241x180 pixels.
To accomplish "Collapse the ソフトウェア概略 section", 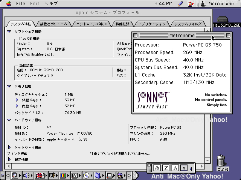I will pyautogui.click(x=9, y=31).
